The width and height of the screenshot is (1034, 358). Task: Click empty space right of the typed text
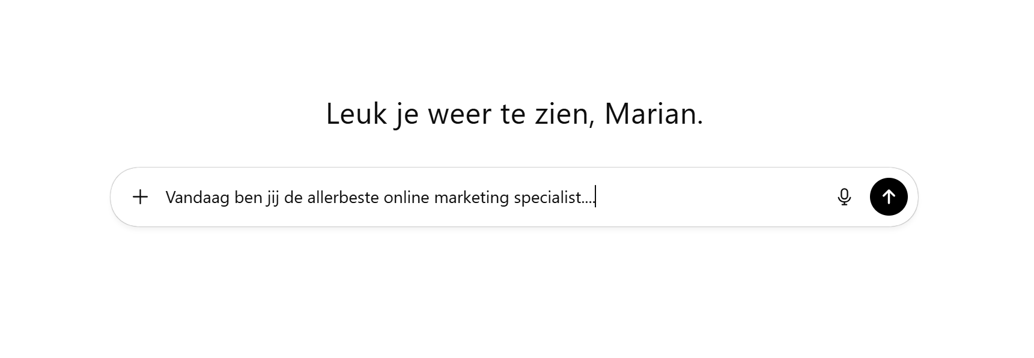tap(709, 197)
